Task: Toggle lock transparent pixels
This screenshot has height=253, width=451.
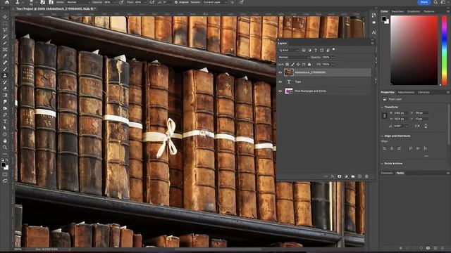Action: click(x=287, y=64)
